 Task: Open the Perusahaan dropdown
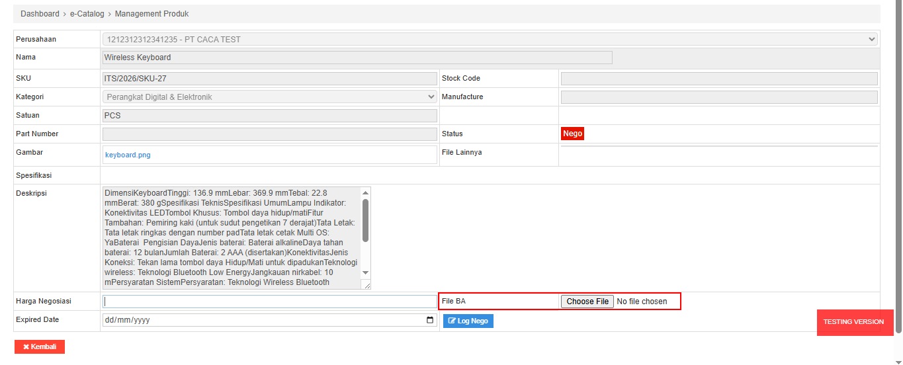tap(490, 40)
